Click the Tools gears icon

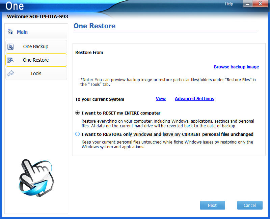10,73
